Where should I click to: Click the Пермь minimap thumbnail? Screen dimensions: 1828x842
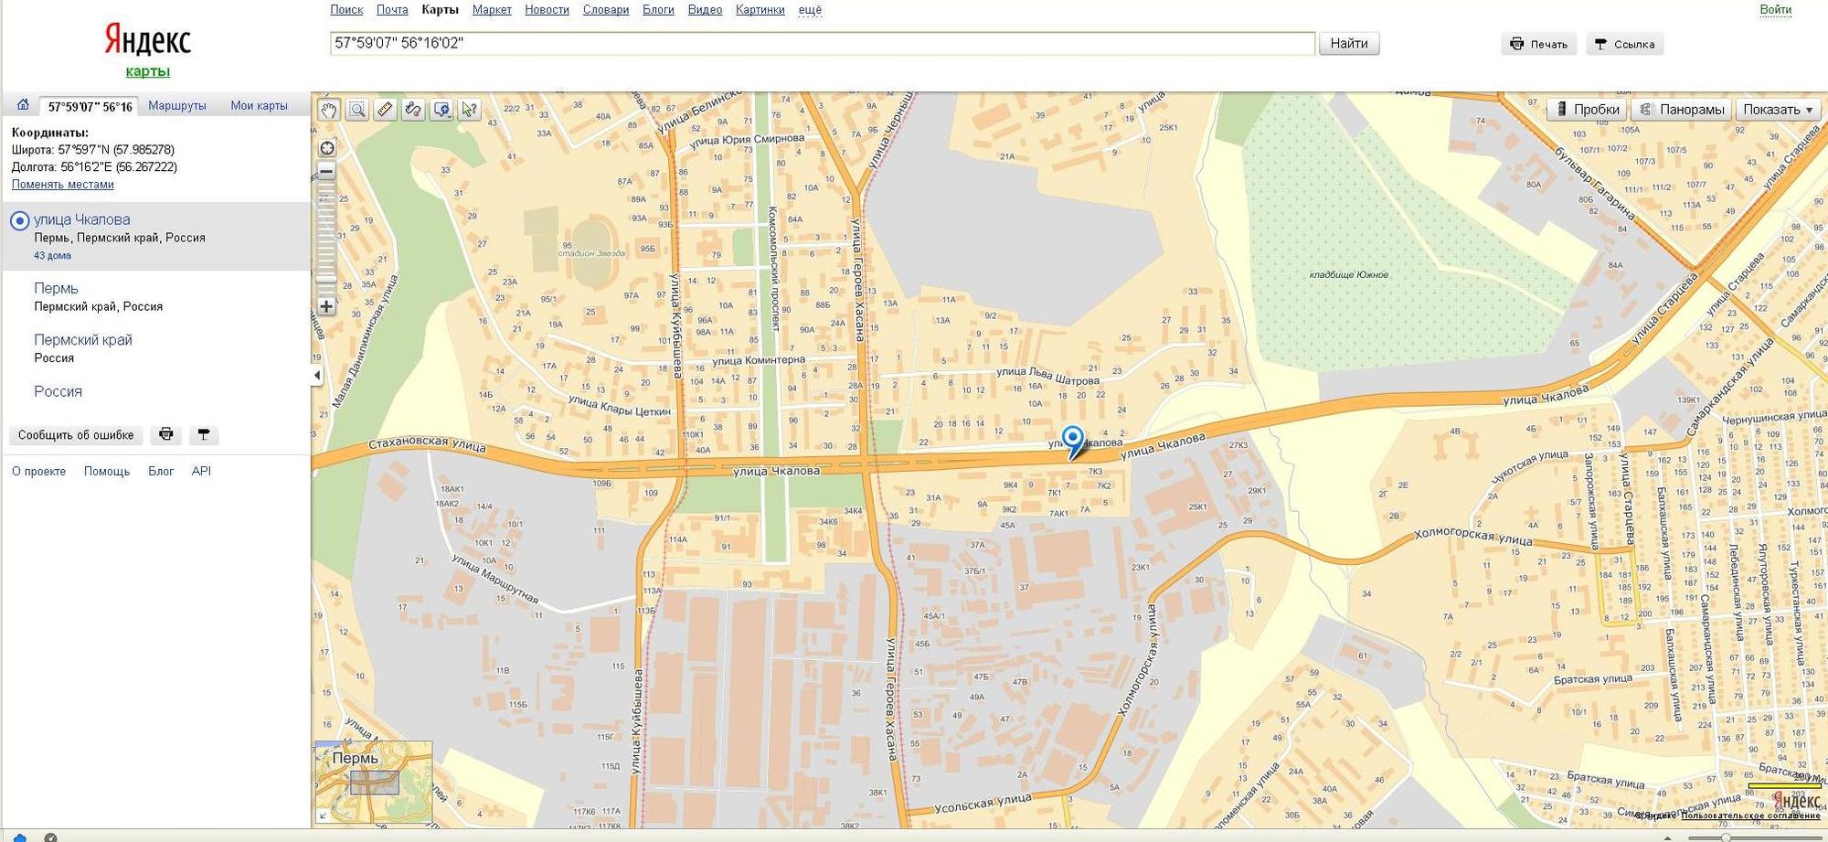[374, 782]
